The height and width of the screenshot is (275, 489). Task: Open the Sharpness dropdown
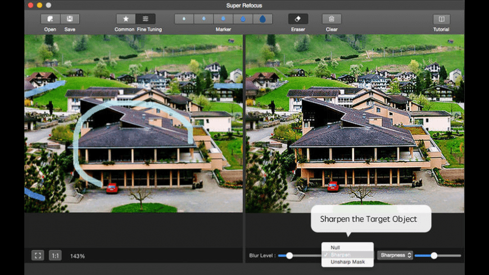pos(395,255)
